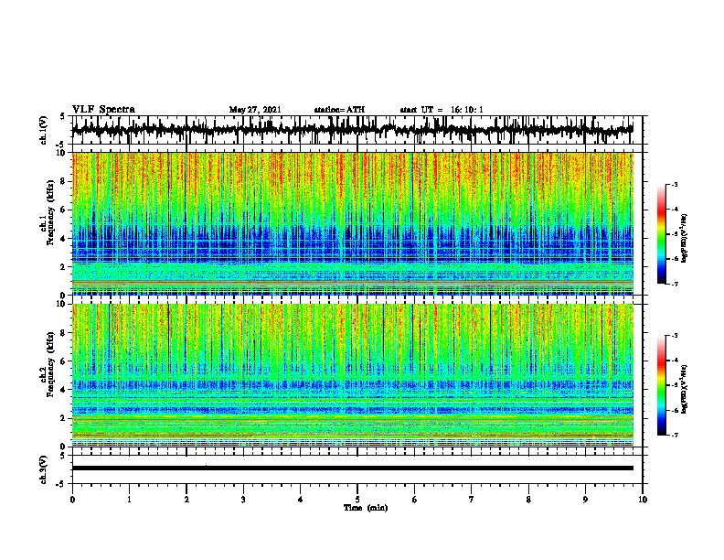This screenshot has width=724, height=560.
Task: Click the ch.1 spectrogram panel
Action: point(352,223)
